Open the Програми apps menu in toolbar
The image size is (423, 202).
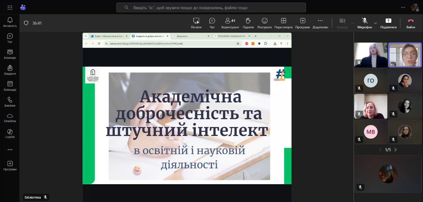coord(302,23)
